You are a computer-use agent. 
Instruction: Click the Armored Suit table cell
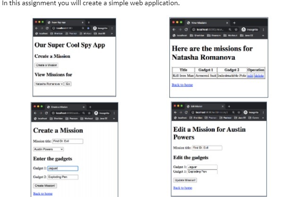(x=206, y=75)
